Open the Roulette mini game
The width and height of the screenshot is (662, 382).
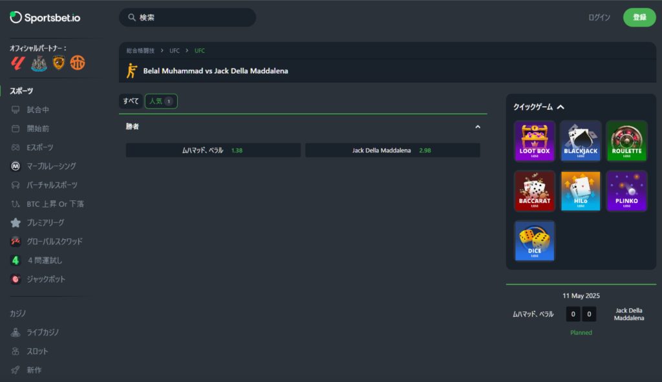(626, 141)
